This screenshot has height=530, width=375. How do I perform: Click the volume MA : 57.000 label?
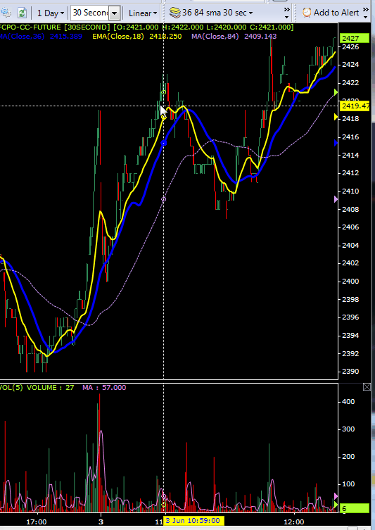pyautogui.click(x=104, y=387)
